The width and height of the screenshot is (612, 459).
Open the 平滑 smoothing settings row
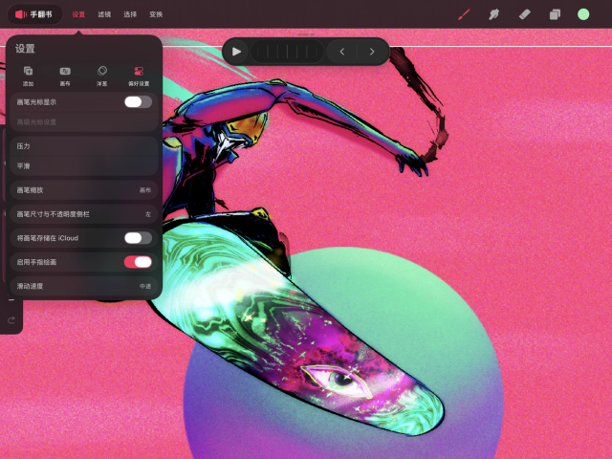tap(83, 165)
